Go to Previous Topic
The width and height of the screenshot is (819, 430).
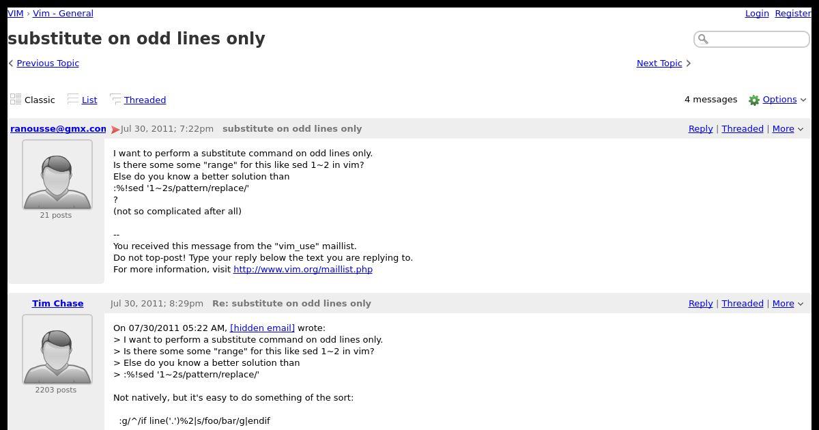pyautogui.click(x=48, y=63)
